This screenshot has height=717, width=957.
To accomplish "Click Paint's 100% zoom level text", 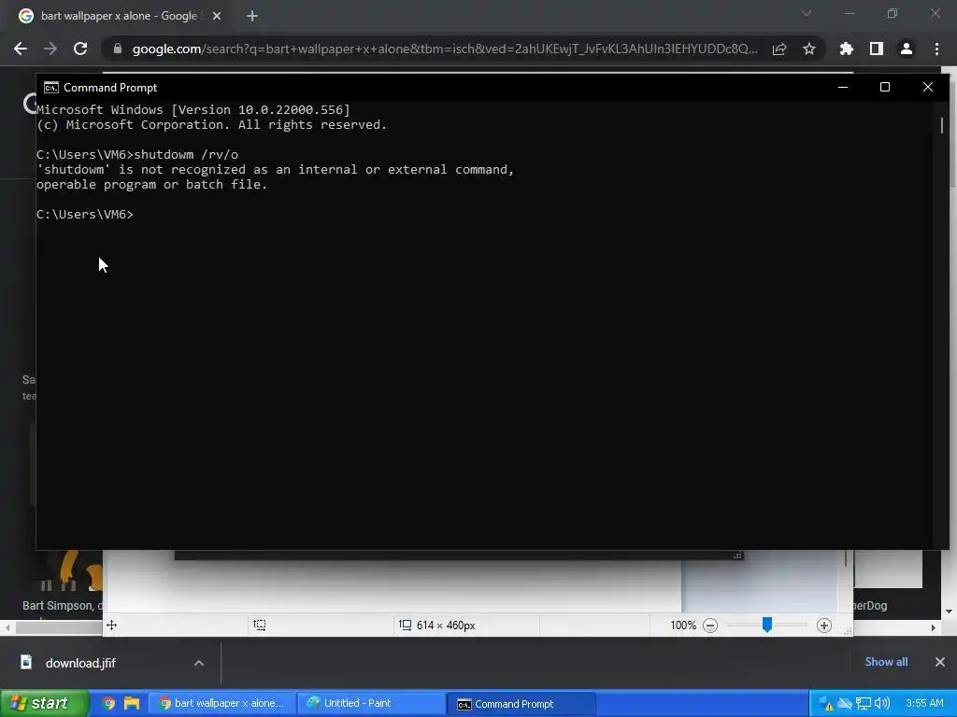I will pyautogui.click(x=683, y=626).
